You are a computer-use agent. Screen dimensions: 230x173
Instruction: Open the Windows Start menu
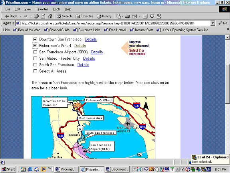8,169
